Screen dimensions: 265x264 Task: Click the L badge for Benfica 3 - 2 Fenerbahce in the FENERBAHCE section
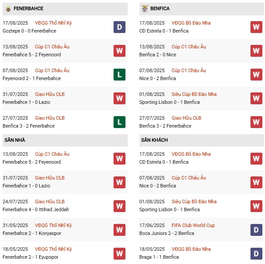119,122
